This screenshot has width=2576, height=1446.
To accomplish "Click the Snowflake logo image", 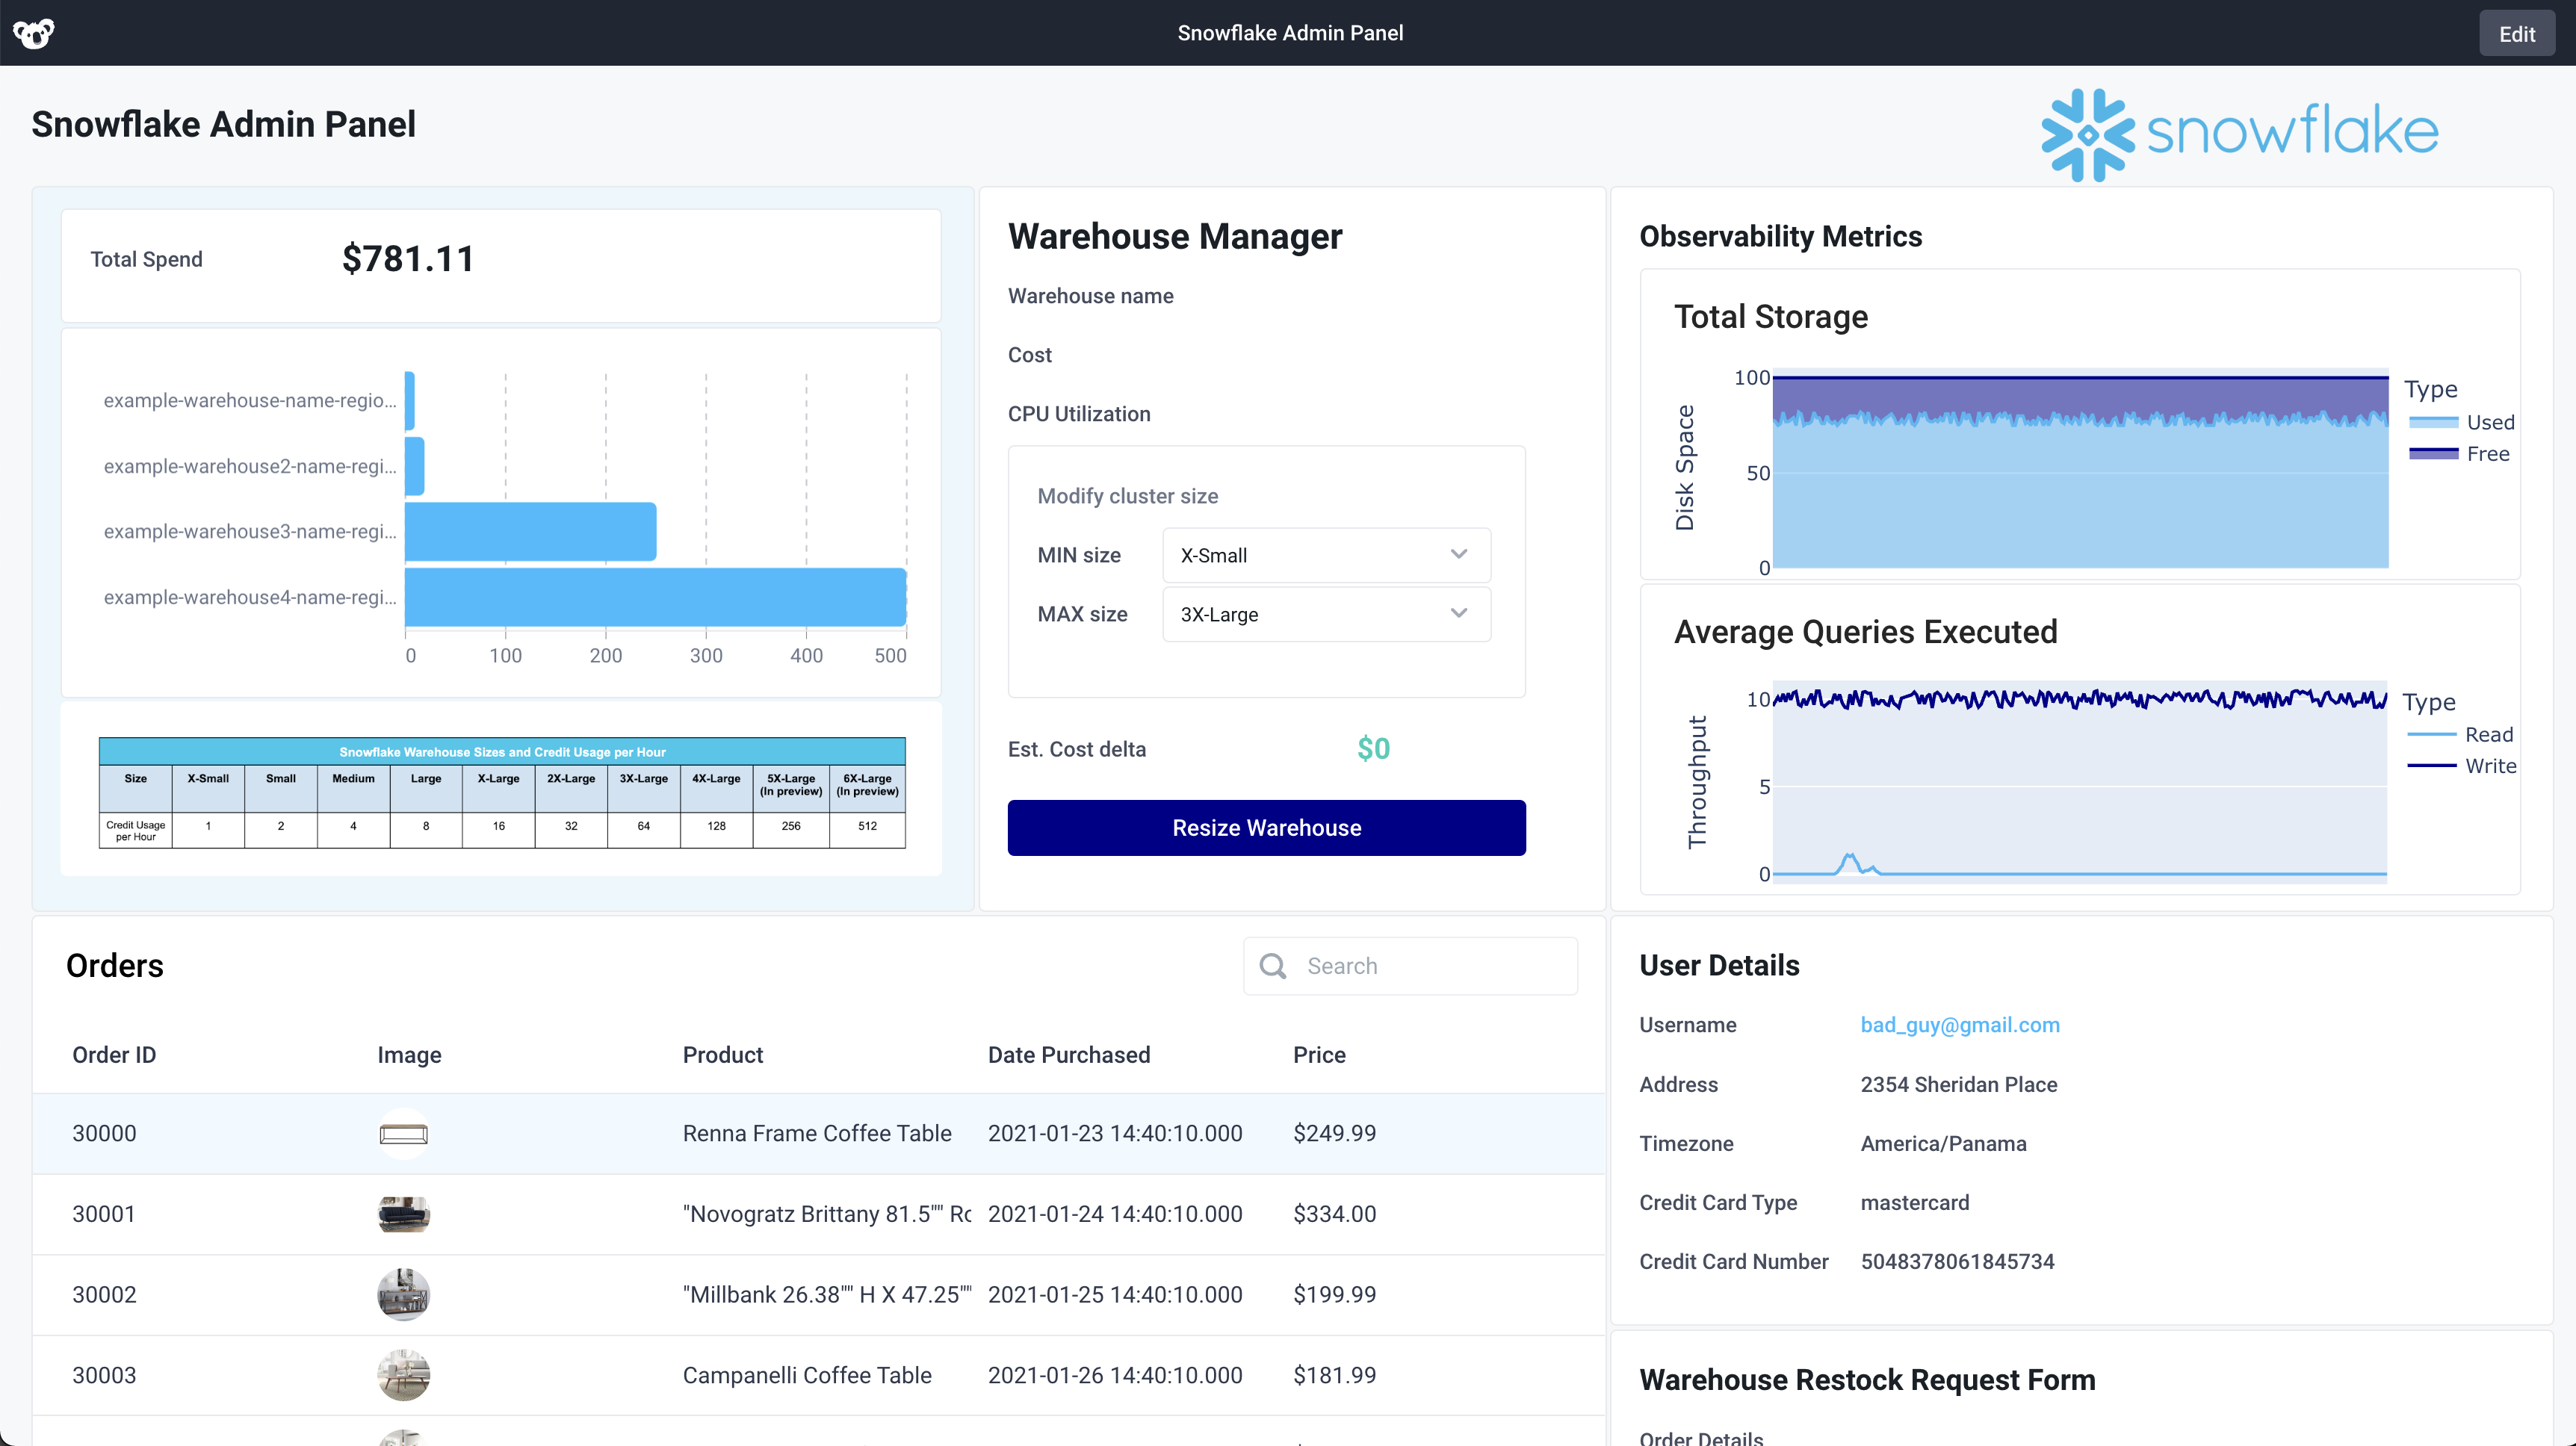I will (2239, 134).
